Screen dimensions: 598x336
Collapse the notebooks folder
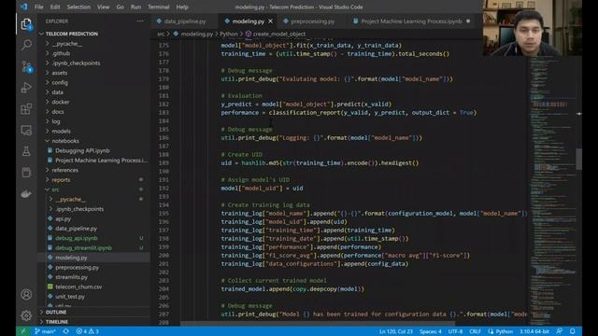pos(65,141)
